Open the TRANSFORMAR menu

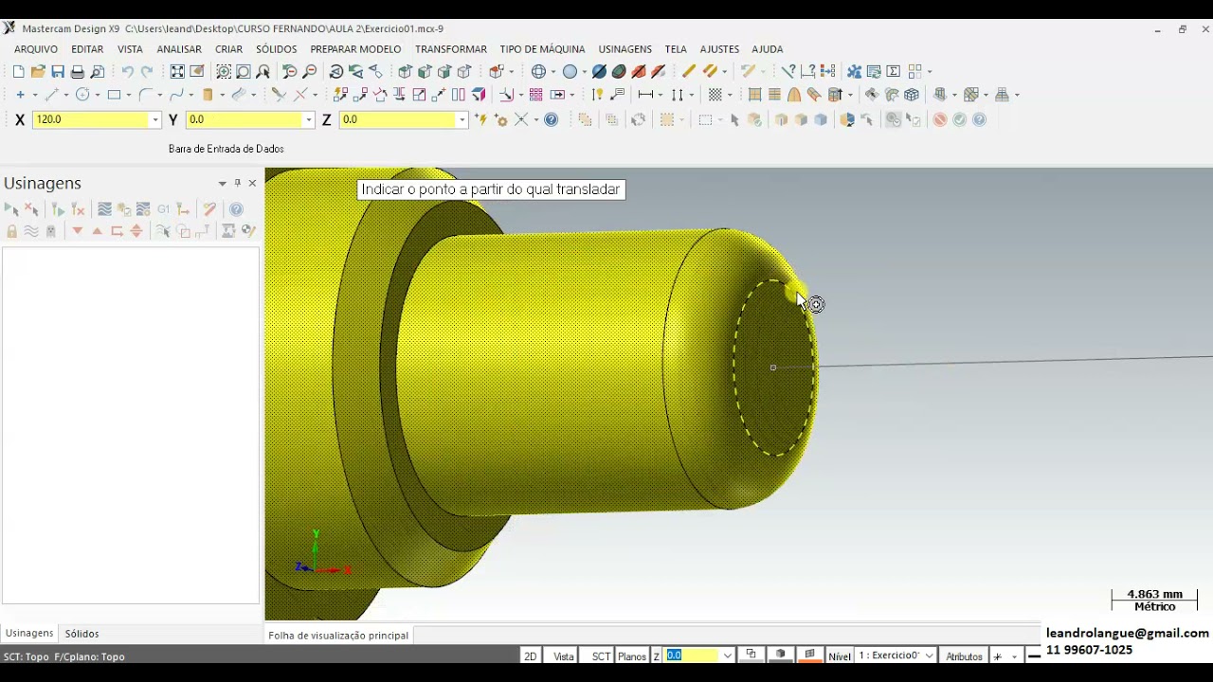point(451,49)
